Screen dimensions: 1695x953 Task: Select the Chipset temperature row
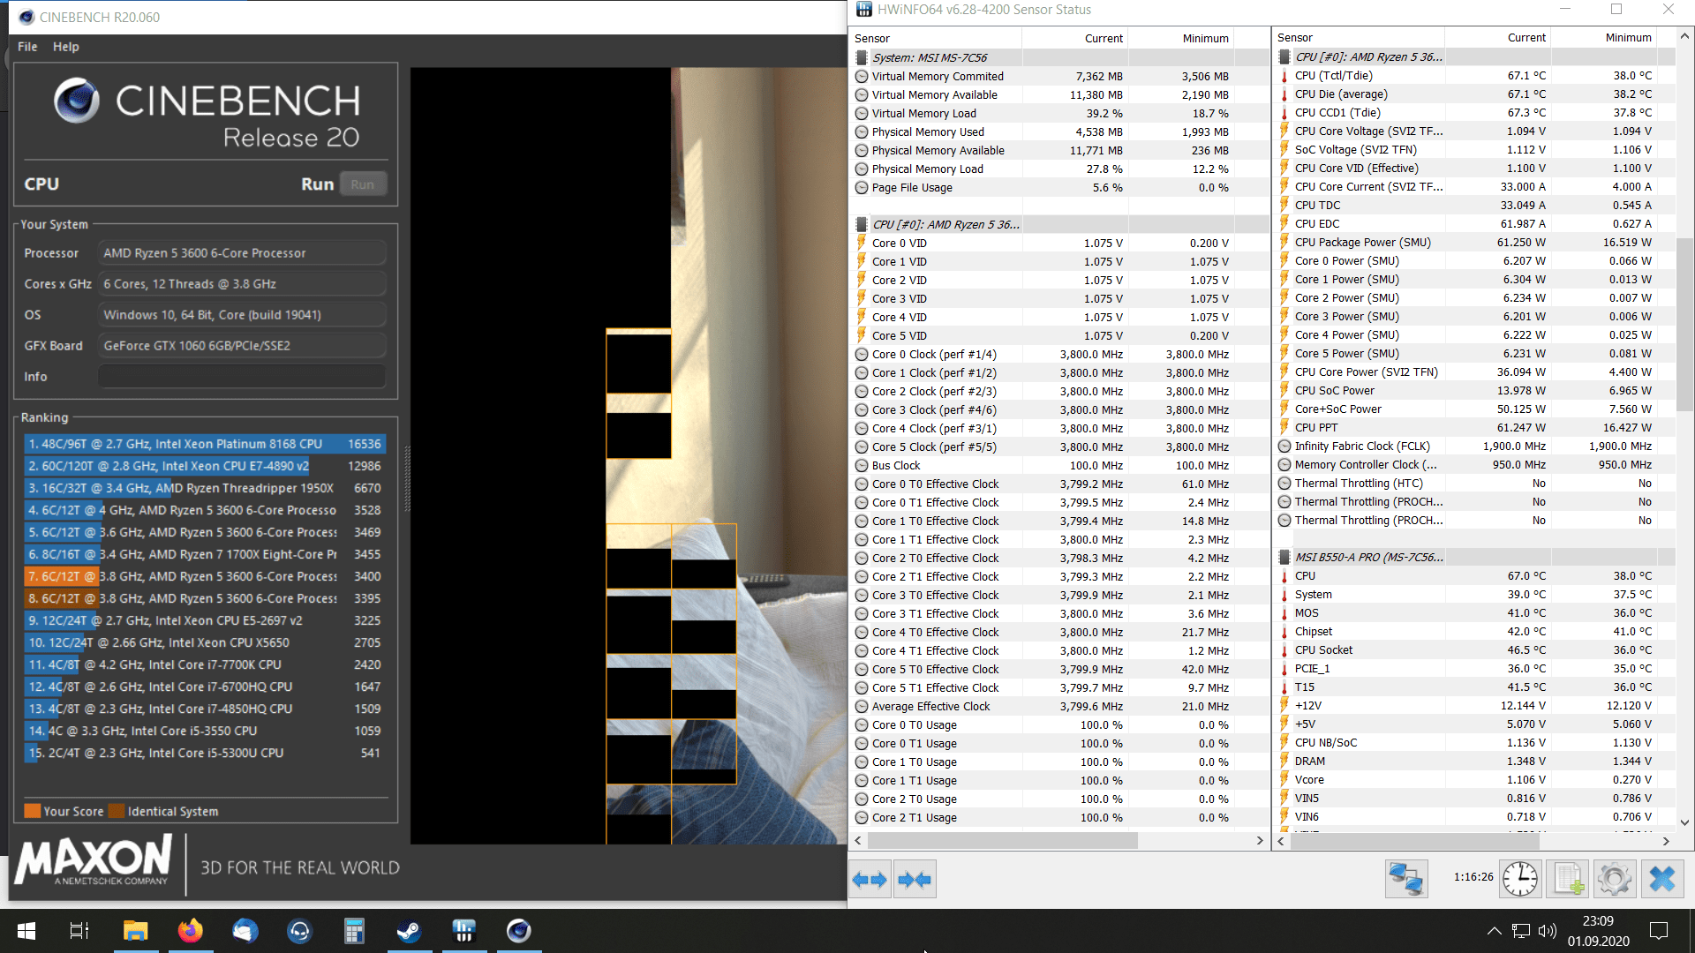click(x=1474, y=632)
